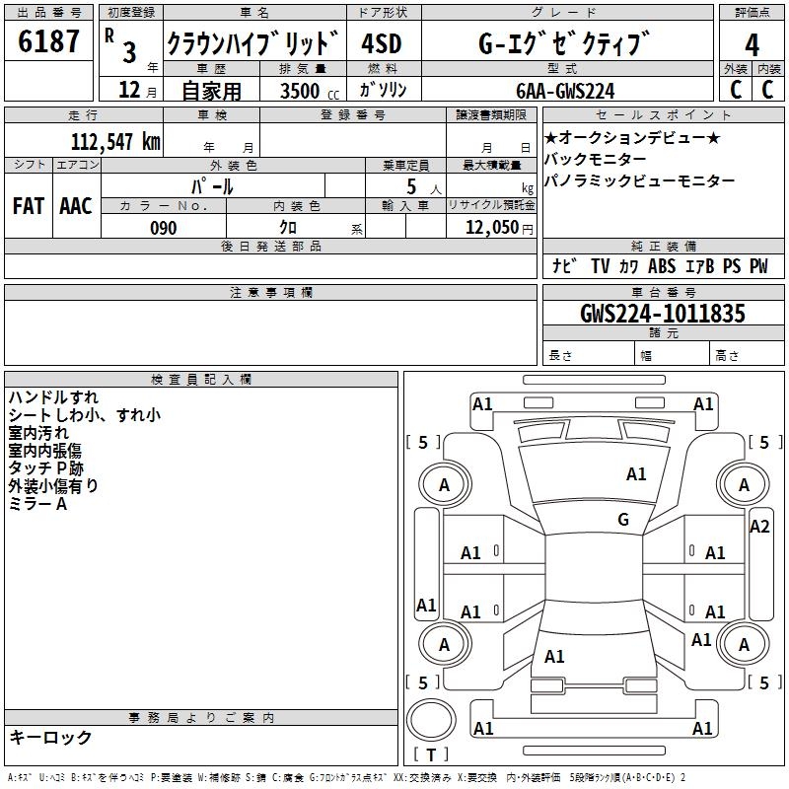Select the exterior color パール
The image size is (789, 789).
(x=212, y=186)
